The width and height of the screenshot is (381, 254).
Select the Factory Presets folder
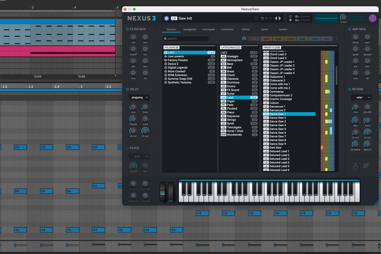189,60
